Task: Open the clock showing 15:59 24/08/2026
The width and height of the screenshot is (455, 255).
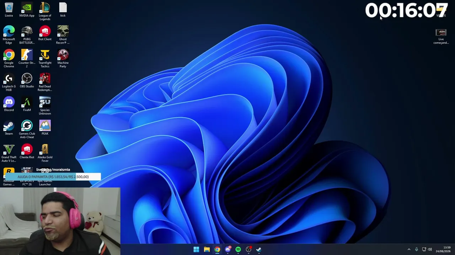Action: [x=443, y=249]
